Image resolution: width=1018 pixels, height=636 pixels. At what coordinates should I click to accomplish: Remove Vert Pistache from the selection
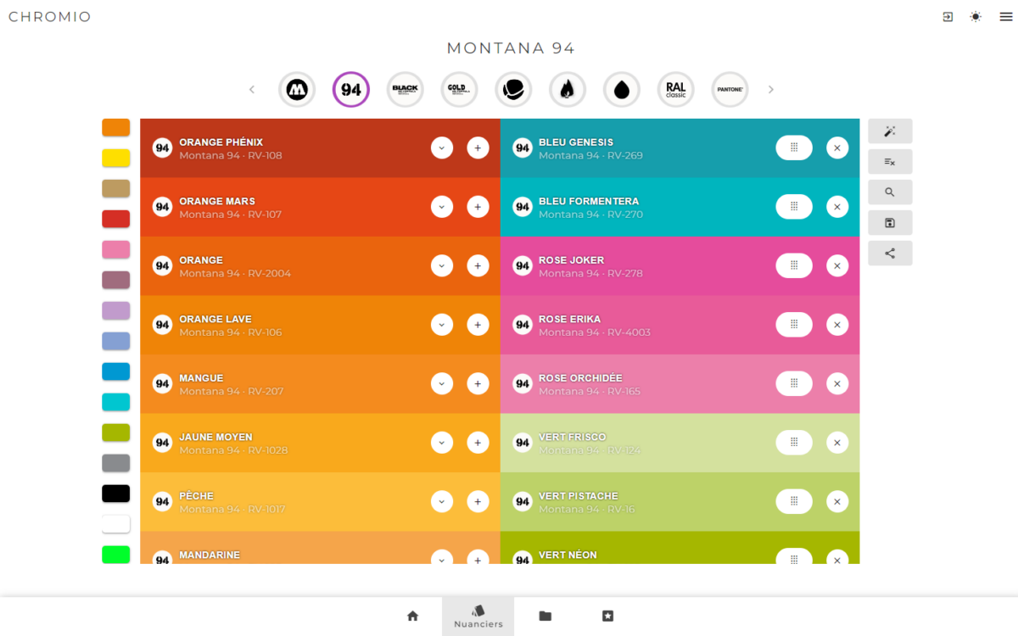pyautogui.click(x=837, y=501)
